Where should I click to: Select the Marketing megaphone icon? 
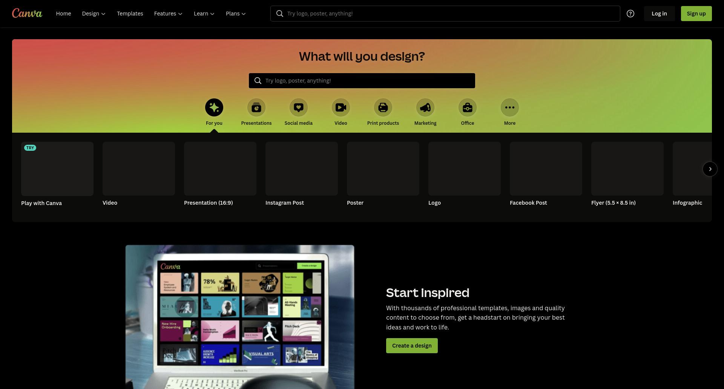425,107
